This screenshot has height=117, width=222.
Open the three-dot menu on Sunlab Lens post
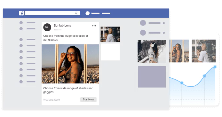pos(94,26)
